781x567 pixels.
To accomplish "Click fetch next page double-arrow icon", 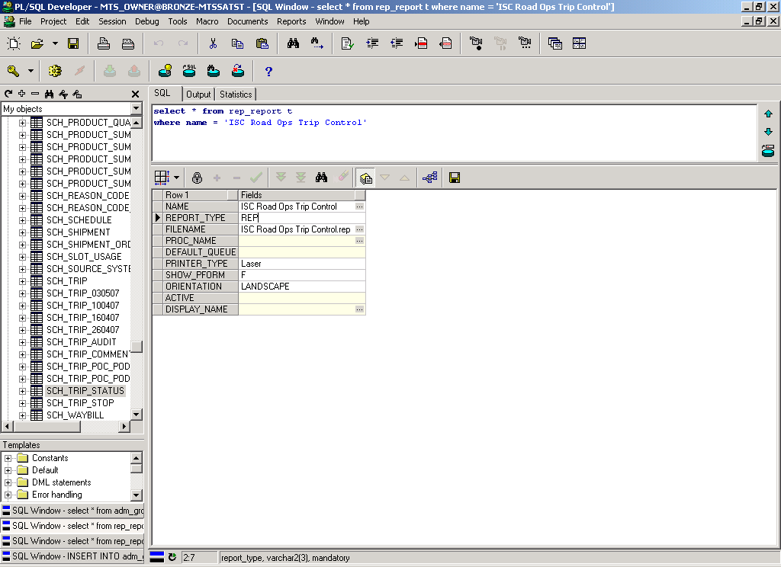I will pos(281,178).
